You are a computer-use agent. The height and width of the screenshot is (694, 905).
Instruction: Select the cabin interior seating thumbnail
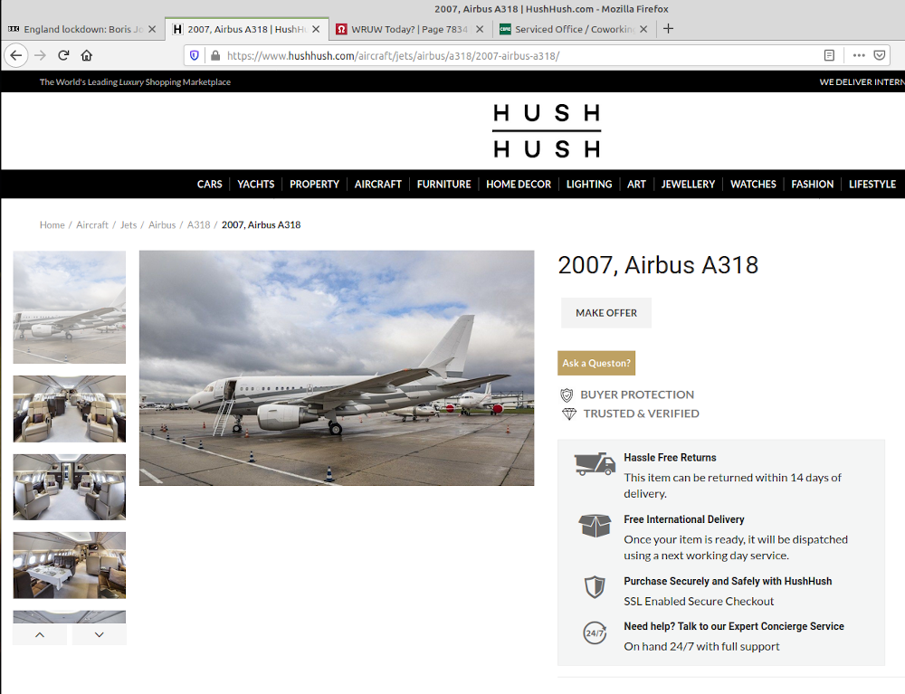coord(70,409)
